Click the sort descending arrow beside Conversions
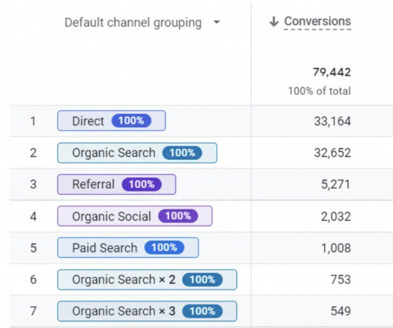This screenshot has height=328, width=393. point(274,21)
